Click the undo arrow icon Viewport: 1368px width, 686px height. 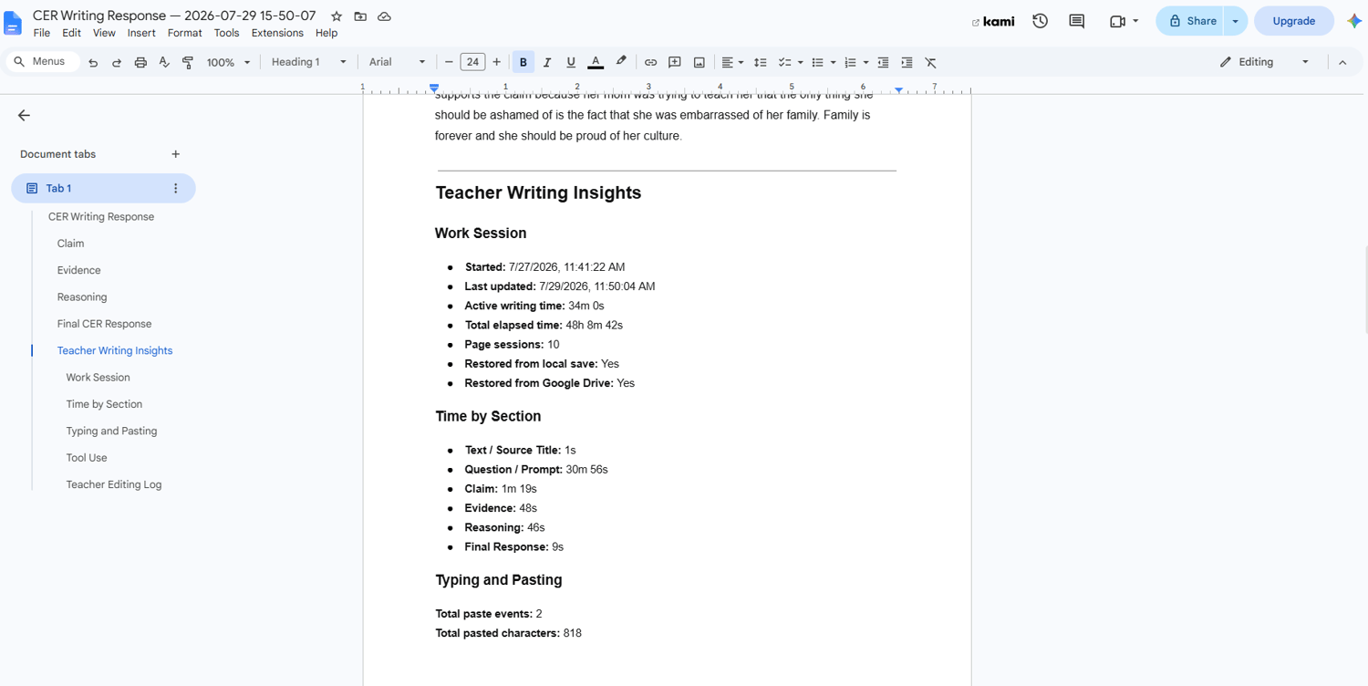(93, 62)
